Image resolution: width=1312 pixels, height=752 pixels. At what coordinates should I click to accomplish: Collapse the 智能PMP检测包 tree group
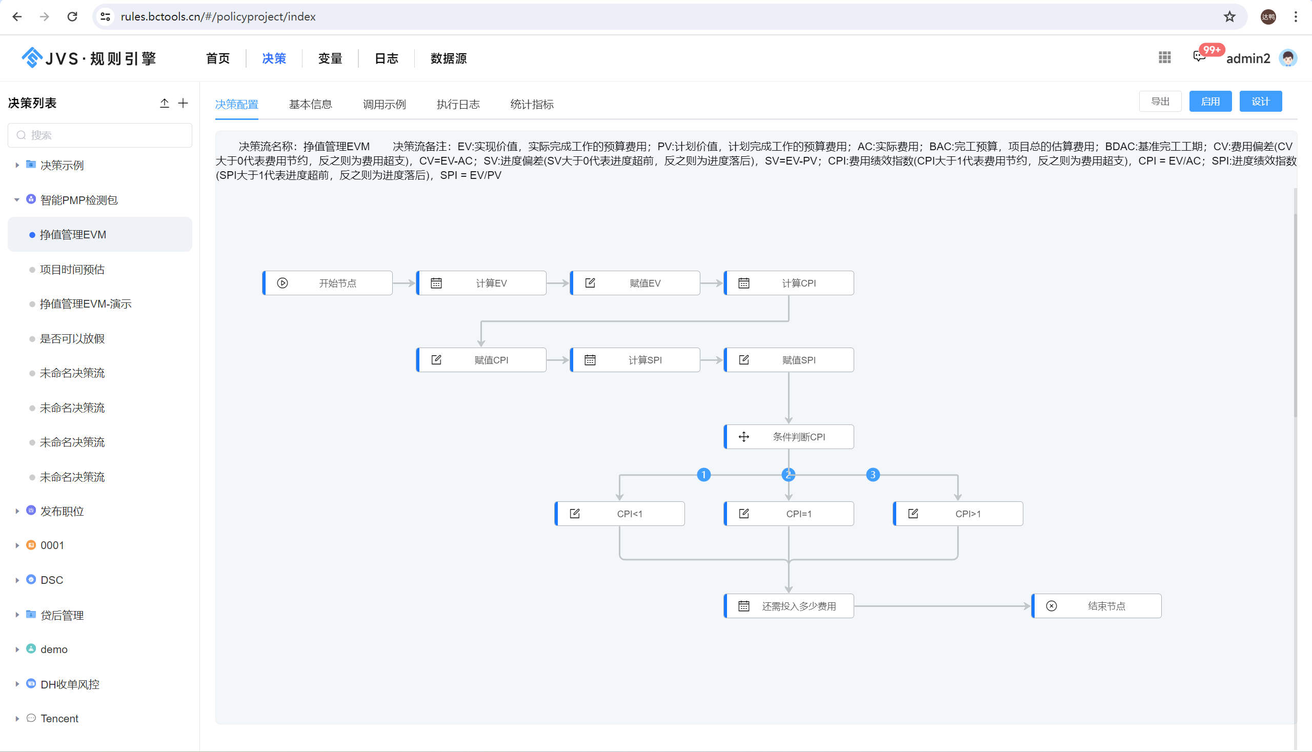pyautogui.click(x=17, y=200)
